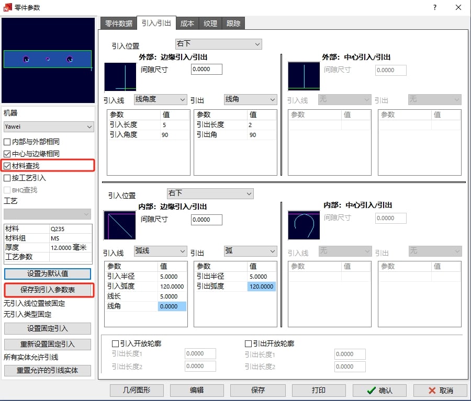Click the 取消 button
This screenshot has width=471, height=401.
pyautogui.click(x=440, y=391)
